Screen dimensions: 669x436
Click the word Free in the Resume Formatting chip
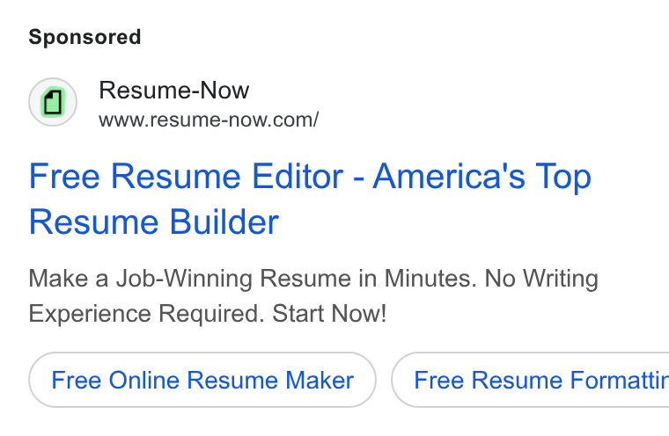tap(438, 380)
